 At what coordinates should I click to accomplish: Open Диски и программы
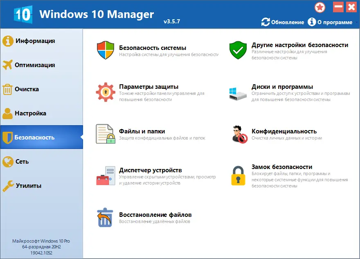(x=282, y=87)
